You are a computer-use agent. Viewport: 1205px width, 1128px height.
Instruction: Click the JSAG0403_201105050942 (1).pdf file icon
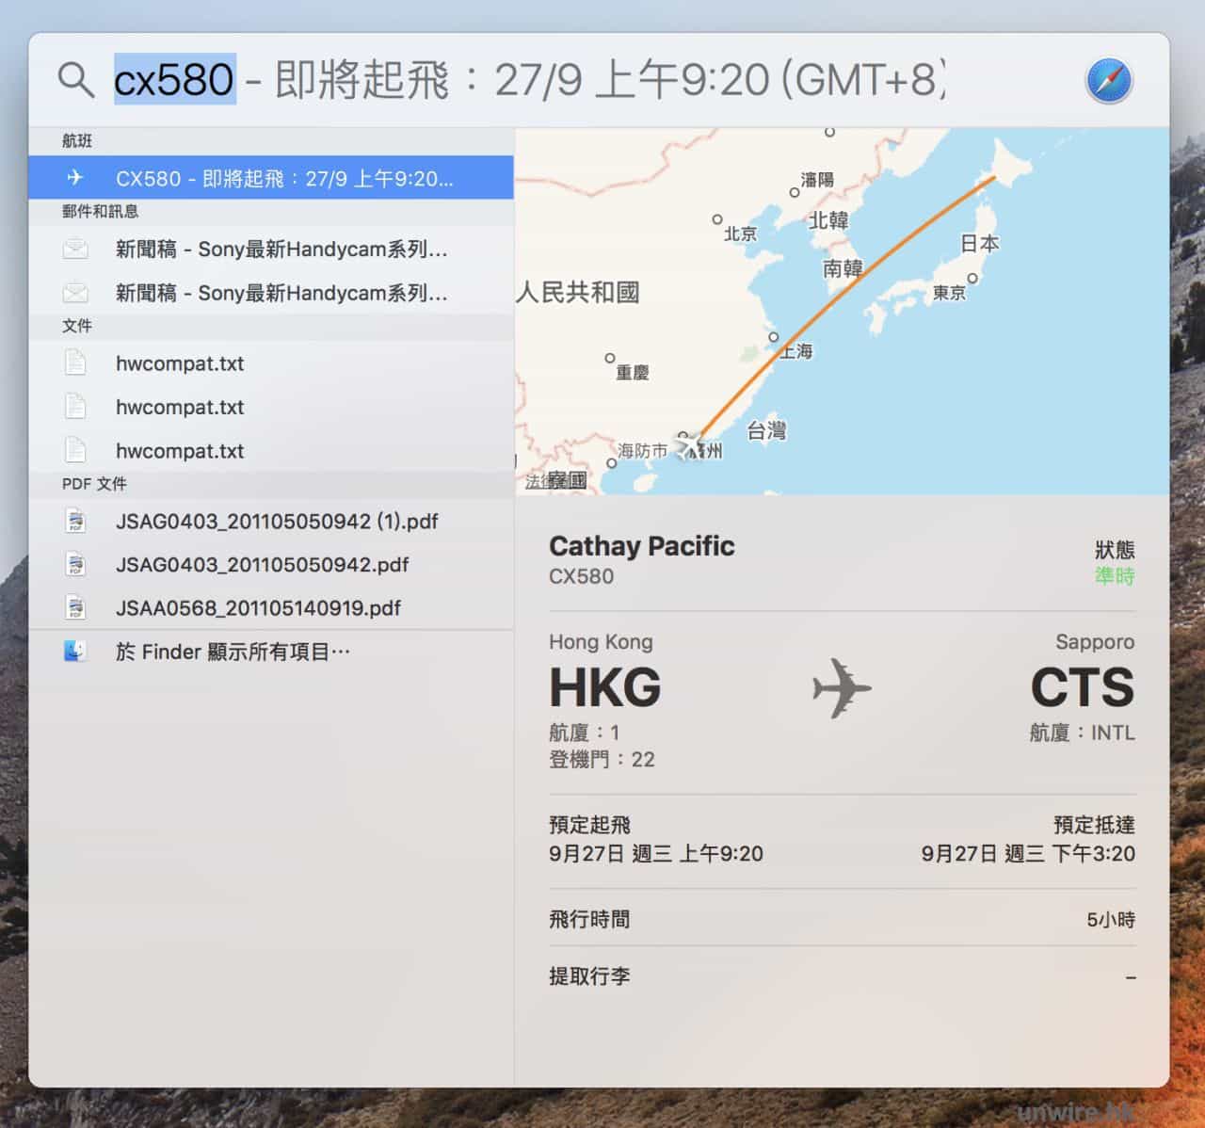(x=75, y=521)
